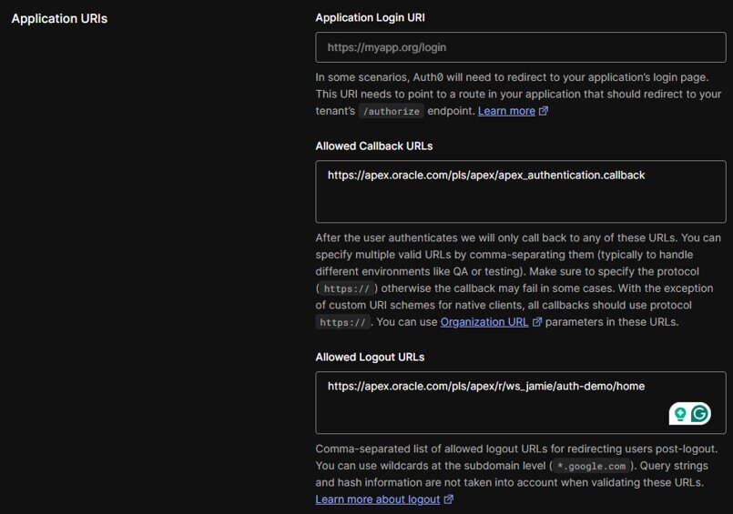This screenshot has width=733, height=514.
Task: Click external-link icon after Learn more about logout
Action: click(448, 499)
